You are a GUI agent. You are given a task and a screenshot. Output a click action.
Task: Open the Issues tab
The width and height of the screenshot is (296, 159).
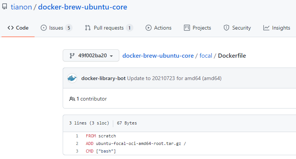pos(57,28)
